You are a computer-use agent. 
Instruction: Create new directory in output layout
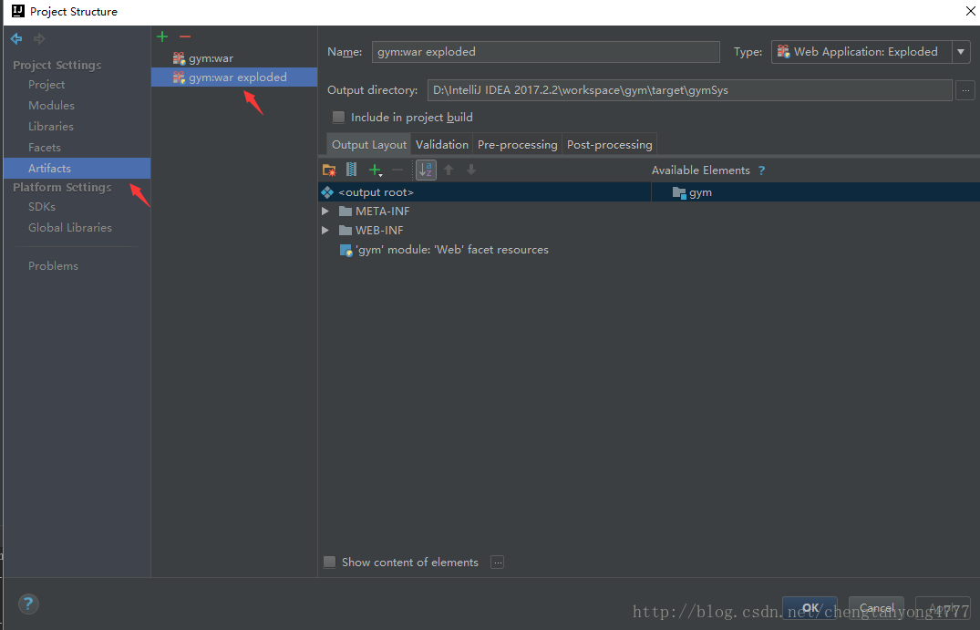pyautogui.click(x=329, y=170)
